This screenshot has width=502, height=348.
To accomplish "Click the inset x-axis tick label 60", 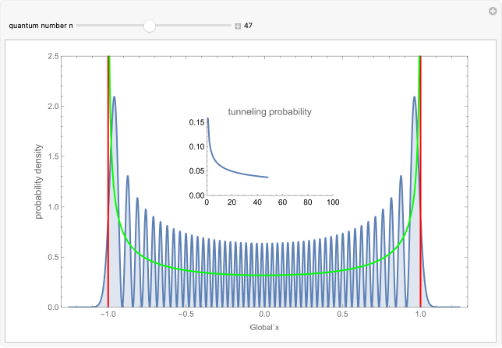I will (282, 203).
